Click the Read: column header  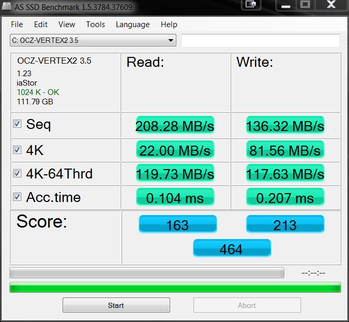point(146,62)
